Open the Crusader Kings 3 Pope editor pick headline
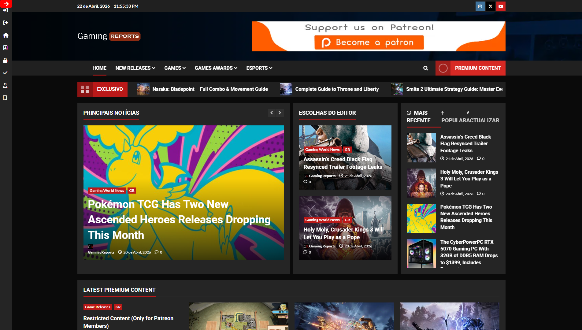Viewport: 582px width, 330px height. coord(343,233)
